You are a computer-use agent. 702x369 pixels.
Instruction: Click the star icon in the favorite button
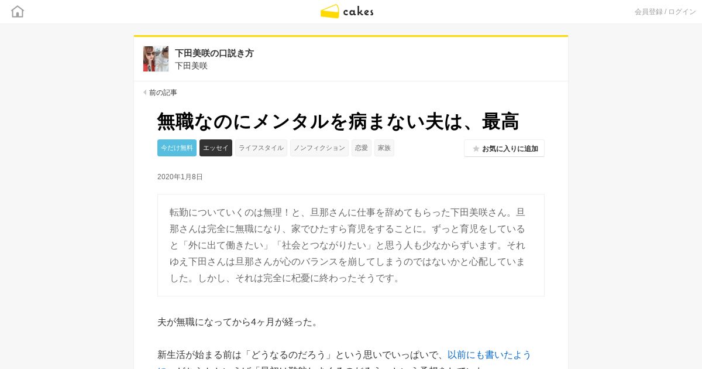[x=476, y=149]
